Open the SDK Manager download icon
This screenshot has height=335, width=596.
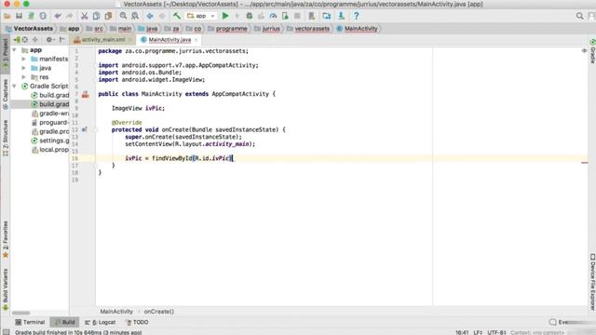pyautogui.click(x=342, y=16)
